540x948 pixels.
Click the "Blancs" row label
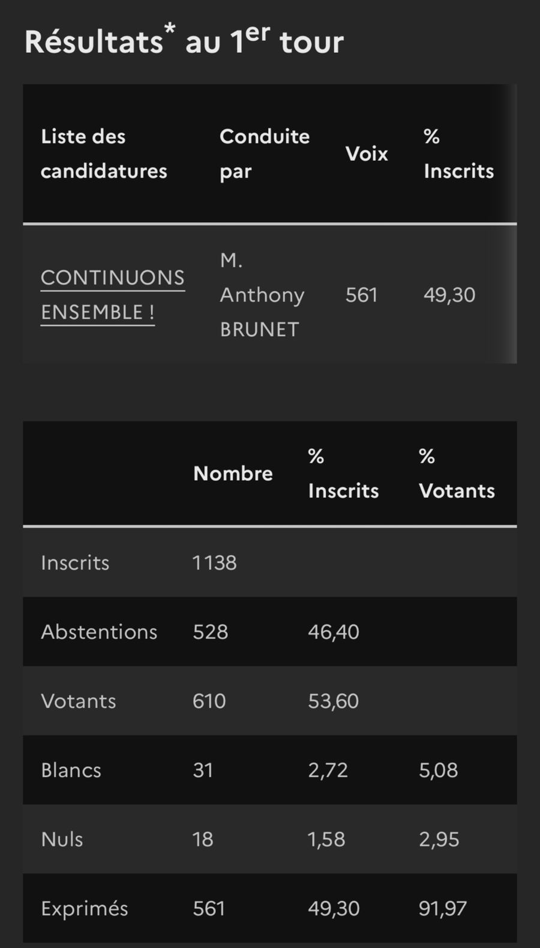pyautogui.click(x=71, y=770)
